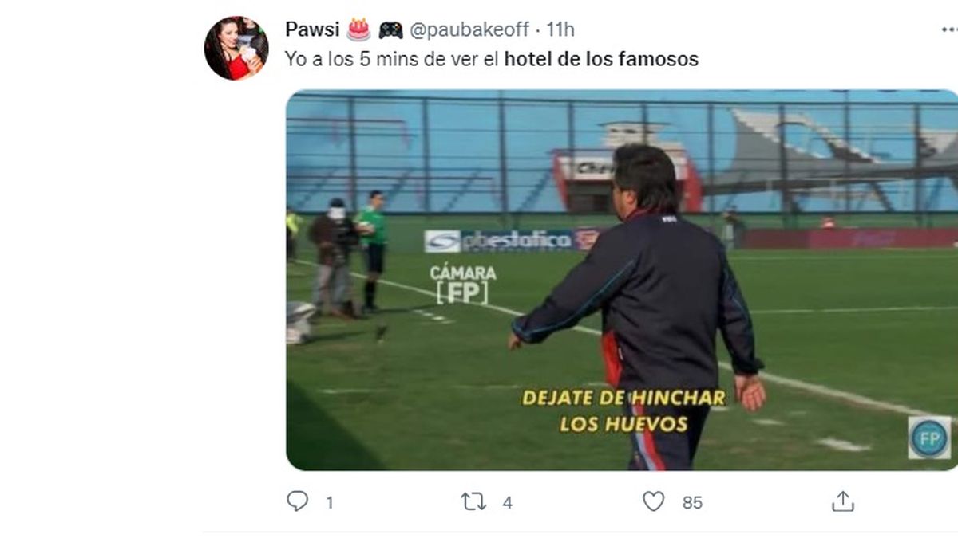958x538 pixels.
Task: Click the tweet text starting Yo a los 5 mins
Action: pos(492,59)
